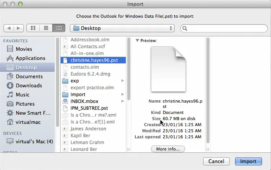Screen dimensions: 271x170
Task: Click the magnifying glass search icon
Action: [185, 29]
